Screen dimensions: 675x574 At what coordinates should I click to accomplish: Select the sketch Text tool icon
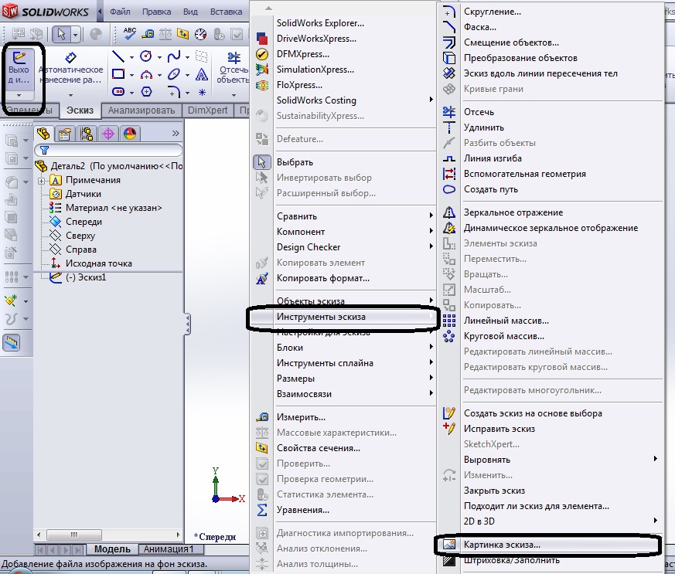click(202, 75)
